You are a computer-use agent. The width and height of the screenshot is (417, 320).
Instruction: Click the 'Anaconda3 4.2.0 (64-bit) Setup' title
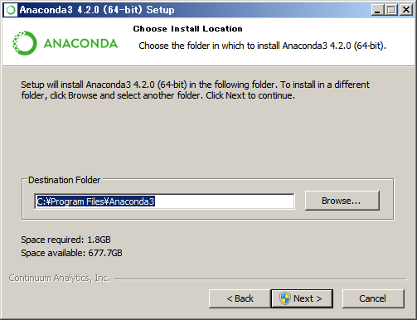click(x=97, y=10)
